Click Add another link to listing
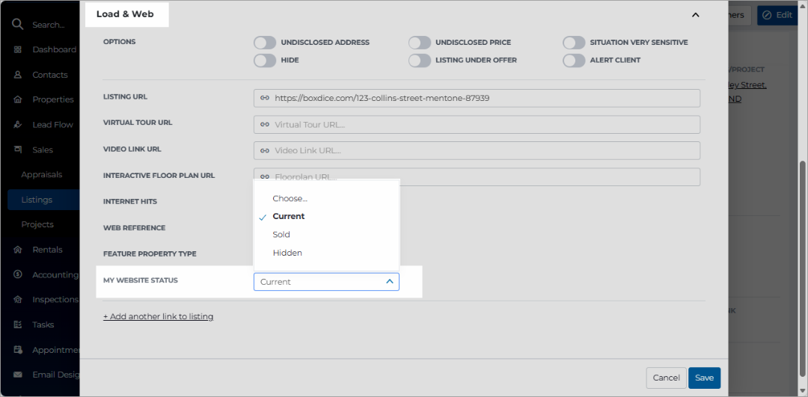Image resolution: width=808 pixels, height=397 pixels. 158,316
